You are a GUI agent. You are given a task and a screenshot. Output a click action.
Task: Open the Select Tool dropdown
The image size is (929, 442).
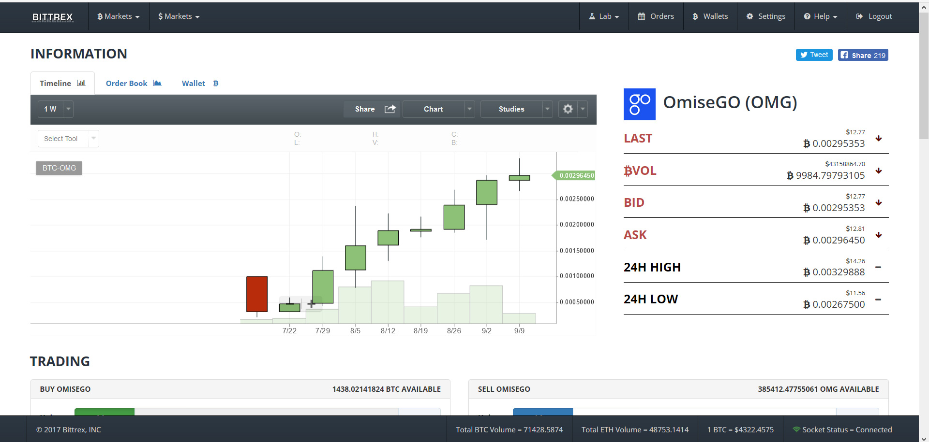(68, 139)
